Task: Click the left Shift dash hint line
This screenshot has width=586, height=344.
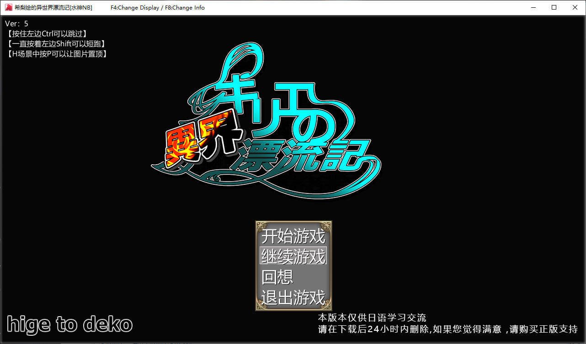Action: tap(56, 44)
